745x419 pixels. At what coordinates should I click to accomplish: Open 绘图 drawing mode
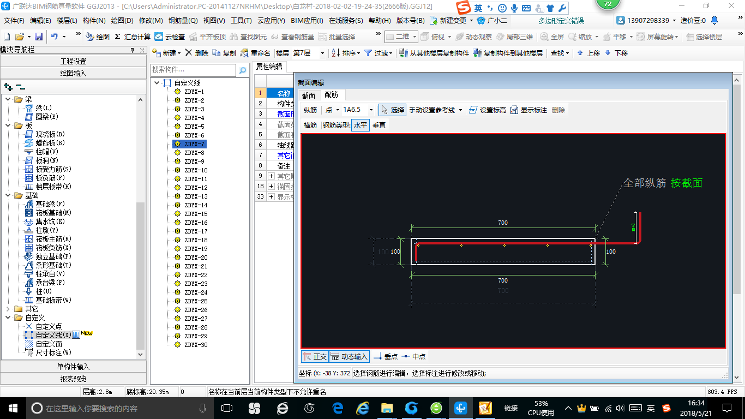[x=98, y=37]
